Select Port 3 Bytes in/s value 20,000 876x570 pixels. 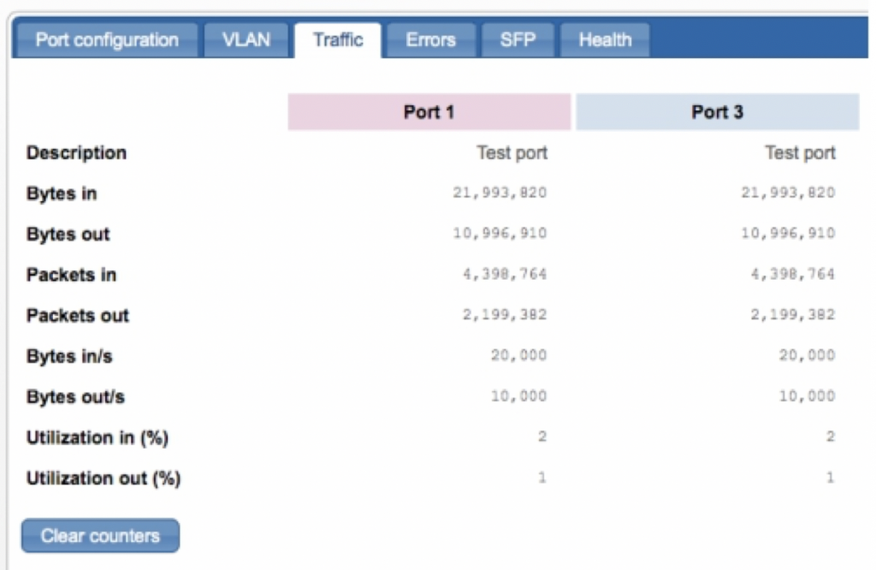pos(807,355)
